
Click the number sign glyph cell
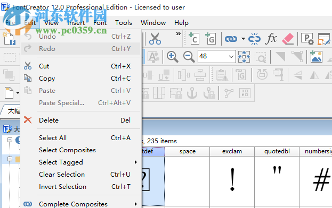pyautogui.click(x=316, y=181)
